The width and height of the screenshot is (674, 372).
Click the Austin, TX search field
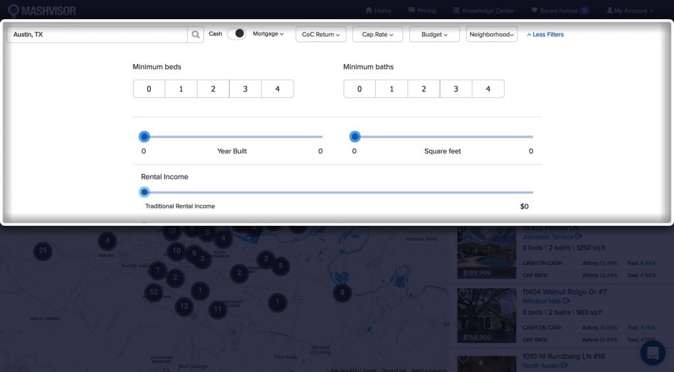97,34
